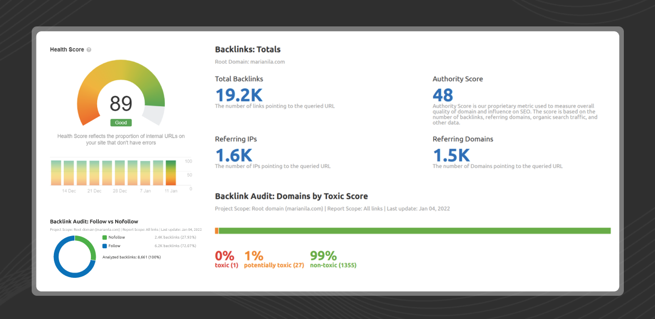Switch to the Backlinks: Totals section heading
This screenshot has width=655, height=319.
tap(247, 49)
